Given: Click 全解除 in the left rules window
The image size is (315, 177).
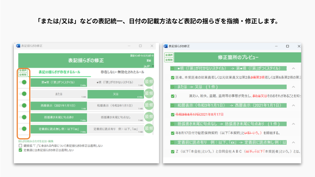Looking at the screenshot, I should coord(23,75).
